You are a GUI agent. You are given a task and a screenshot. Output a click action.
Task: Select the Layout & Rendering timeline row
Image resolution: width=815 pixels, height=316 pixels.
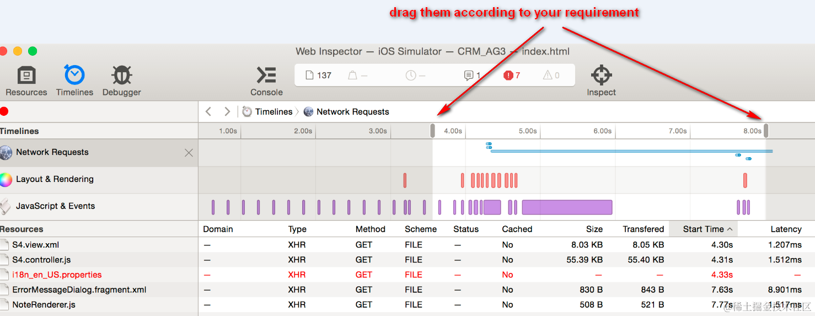click(99, 179)
